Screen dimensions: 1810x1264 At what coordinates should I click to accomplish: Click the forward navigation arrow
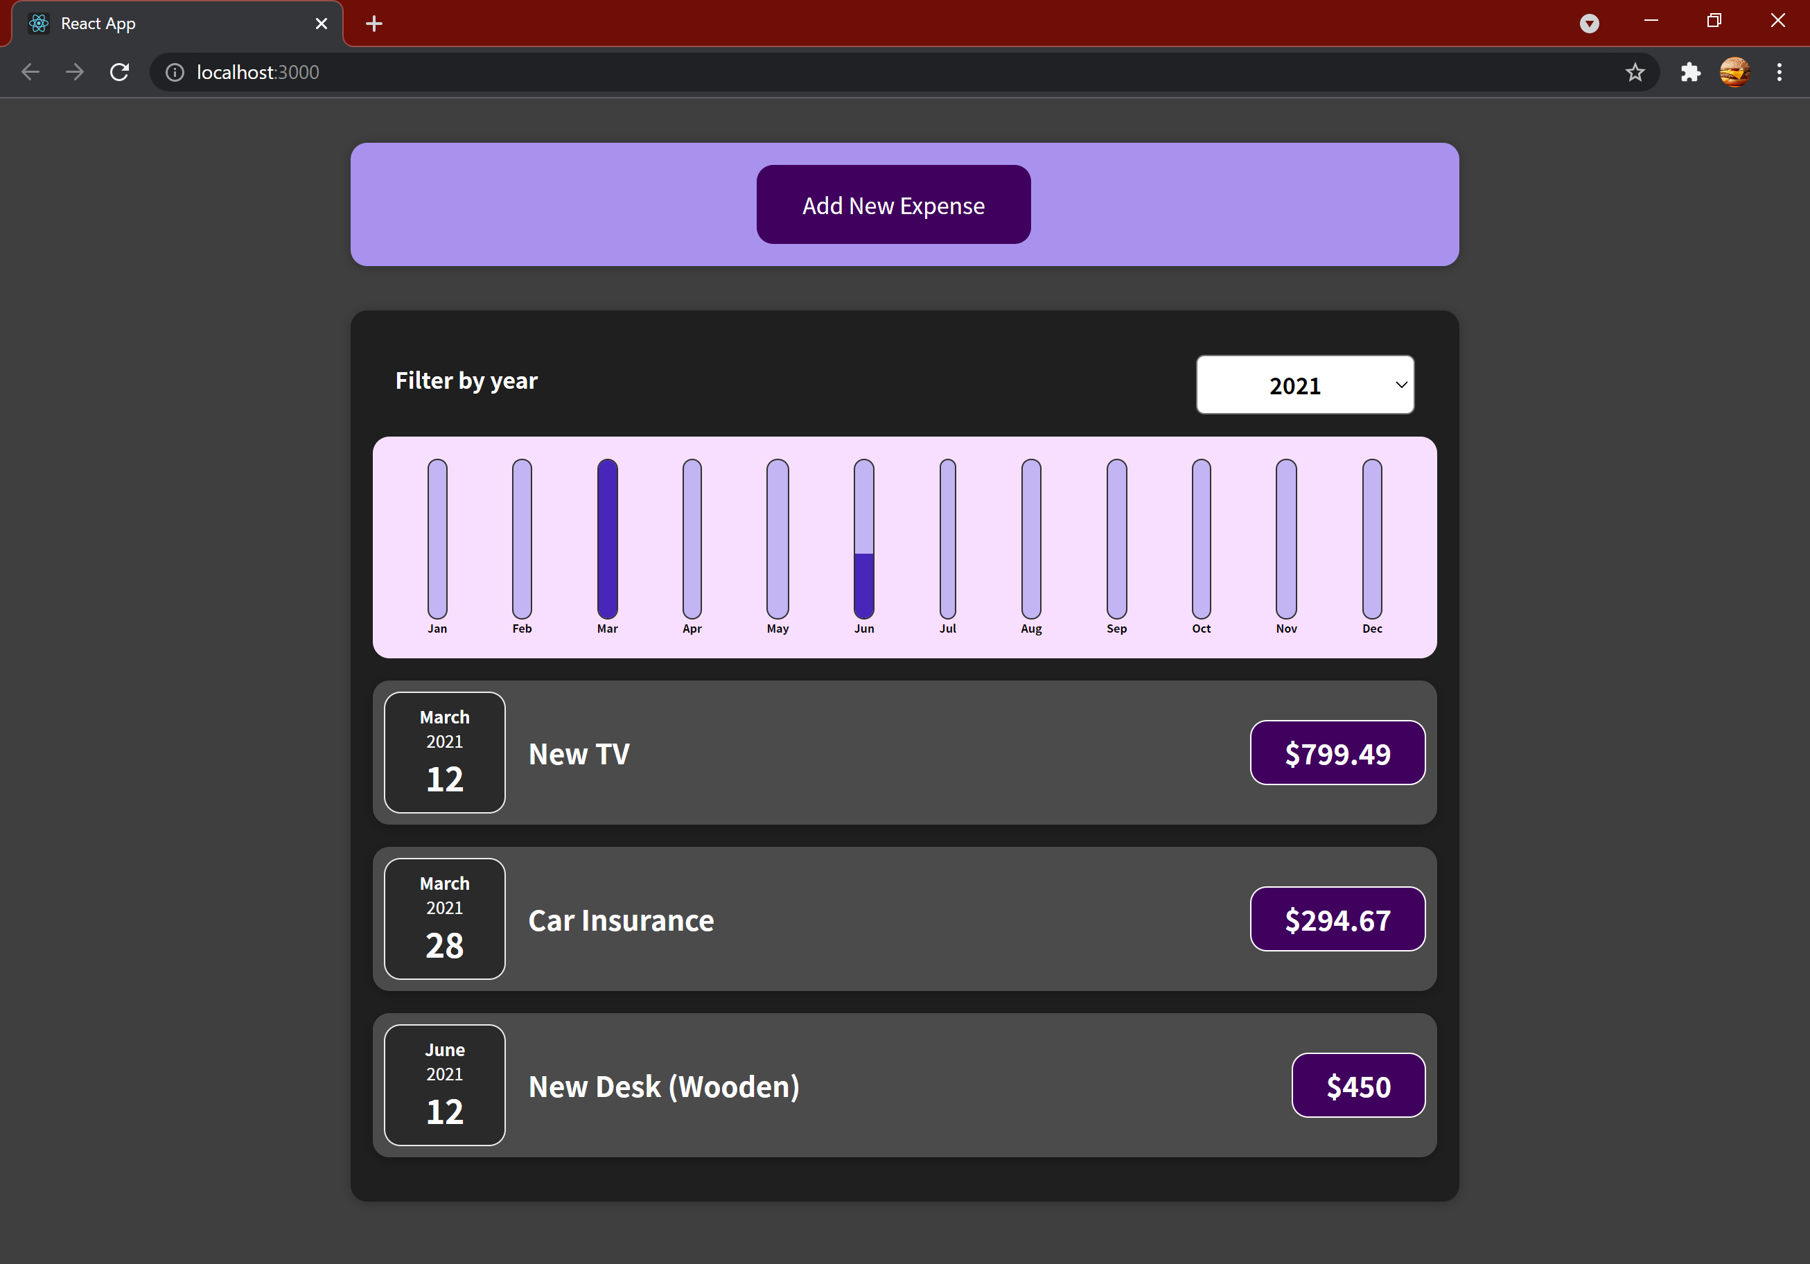pyautogui.click(x=74, y=72)
